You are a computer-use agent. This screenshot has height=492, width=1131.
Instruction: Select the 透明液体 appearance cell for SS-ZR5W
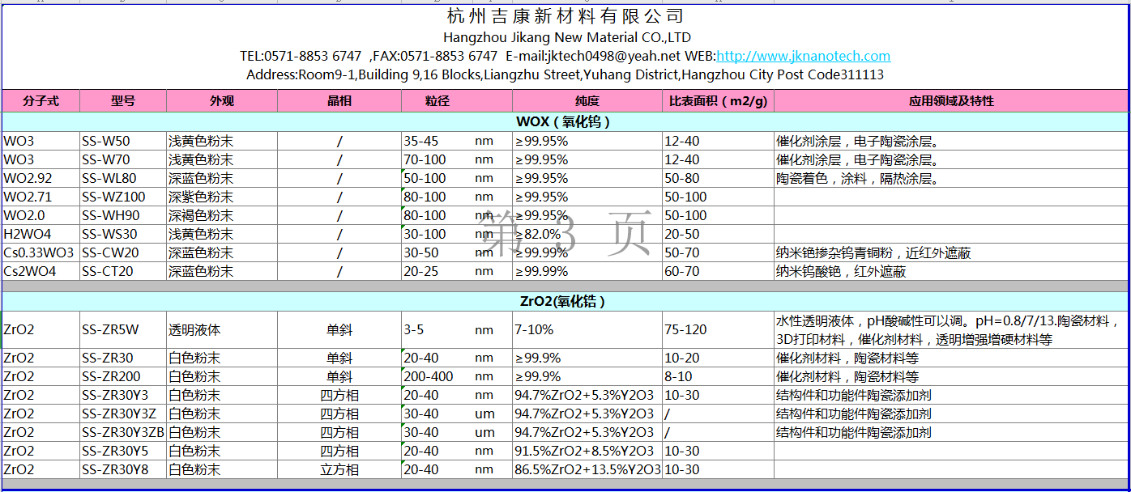pyautogui.click(x=222, y=330)
